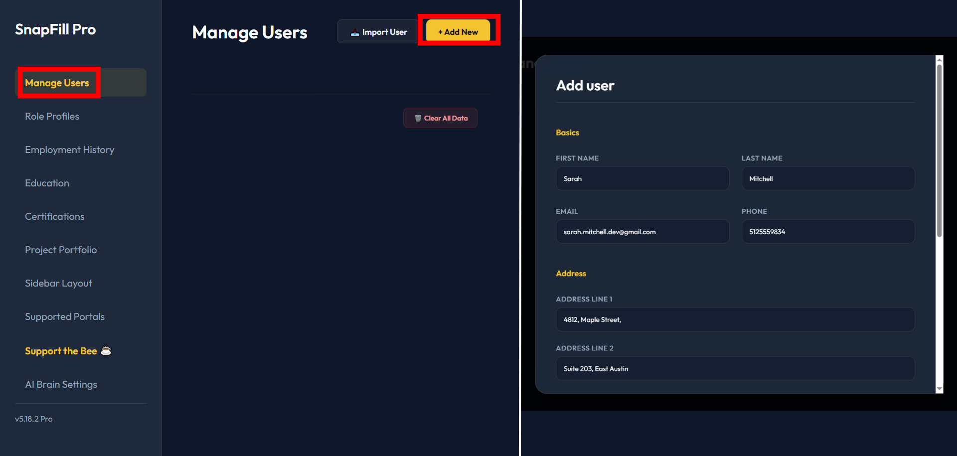Open the Supported Portals list
Screen dimensions: 957x456
tap(65, 316)
